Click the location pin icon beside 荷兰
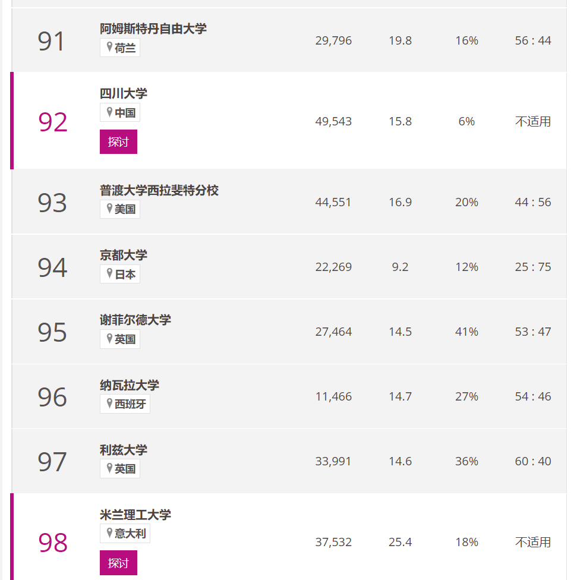Screen dimensions: 571x580 click(109, 47)
